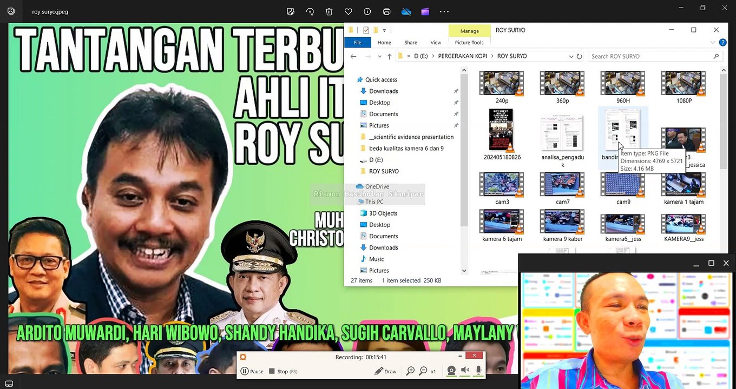The width and height of the screenshot is (736, 389).
Task: Pause the screen recording
Action: pos(252,371)
